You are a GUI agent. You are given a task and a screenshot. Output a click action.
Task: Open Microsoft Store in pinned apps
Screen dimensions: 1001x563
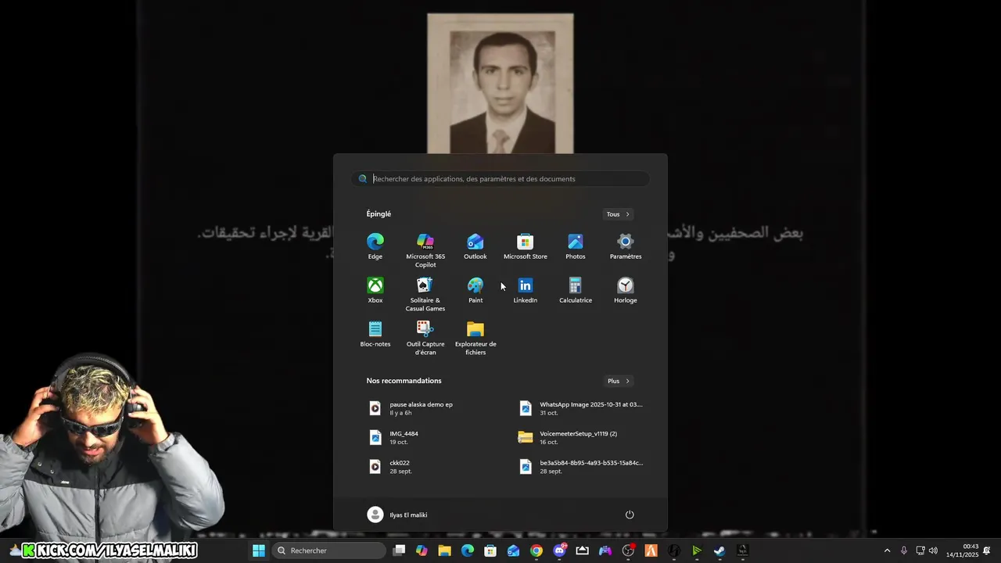526,246
